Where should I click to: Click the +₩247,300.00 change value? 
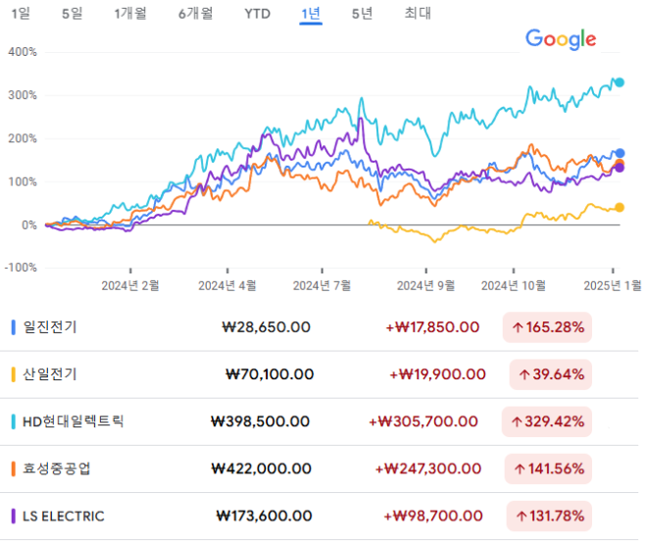click(x=428, y=469)
